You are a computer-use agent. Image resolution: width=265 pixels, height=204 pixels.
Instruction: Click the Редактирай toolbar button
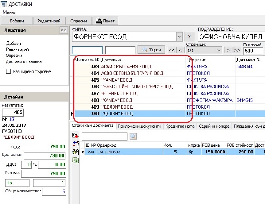[x=49, y=21]
